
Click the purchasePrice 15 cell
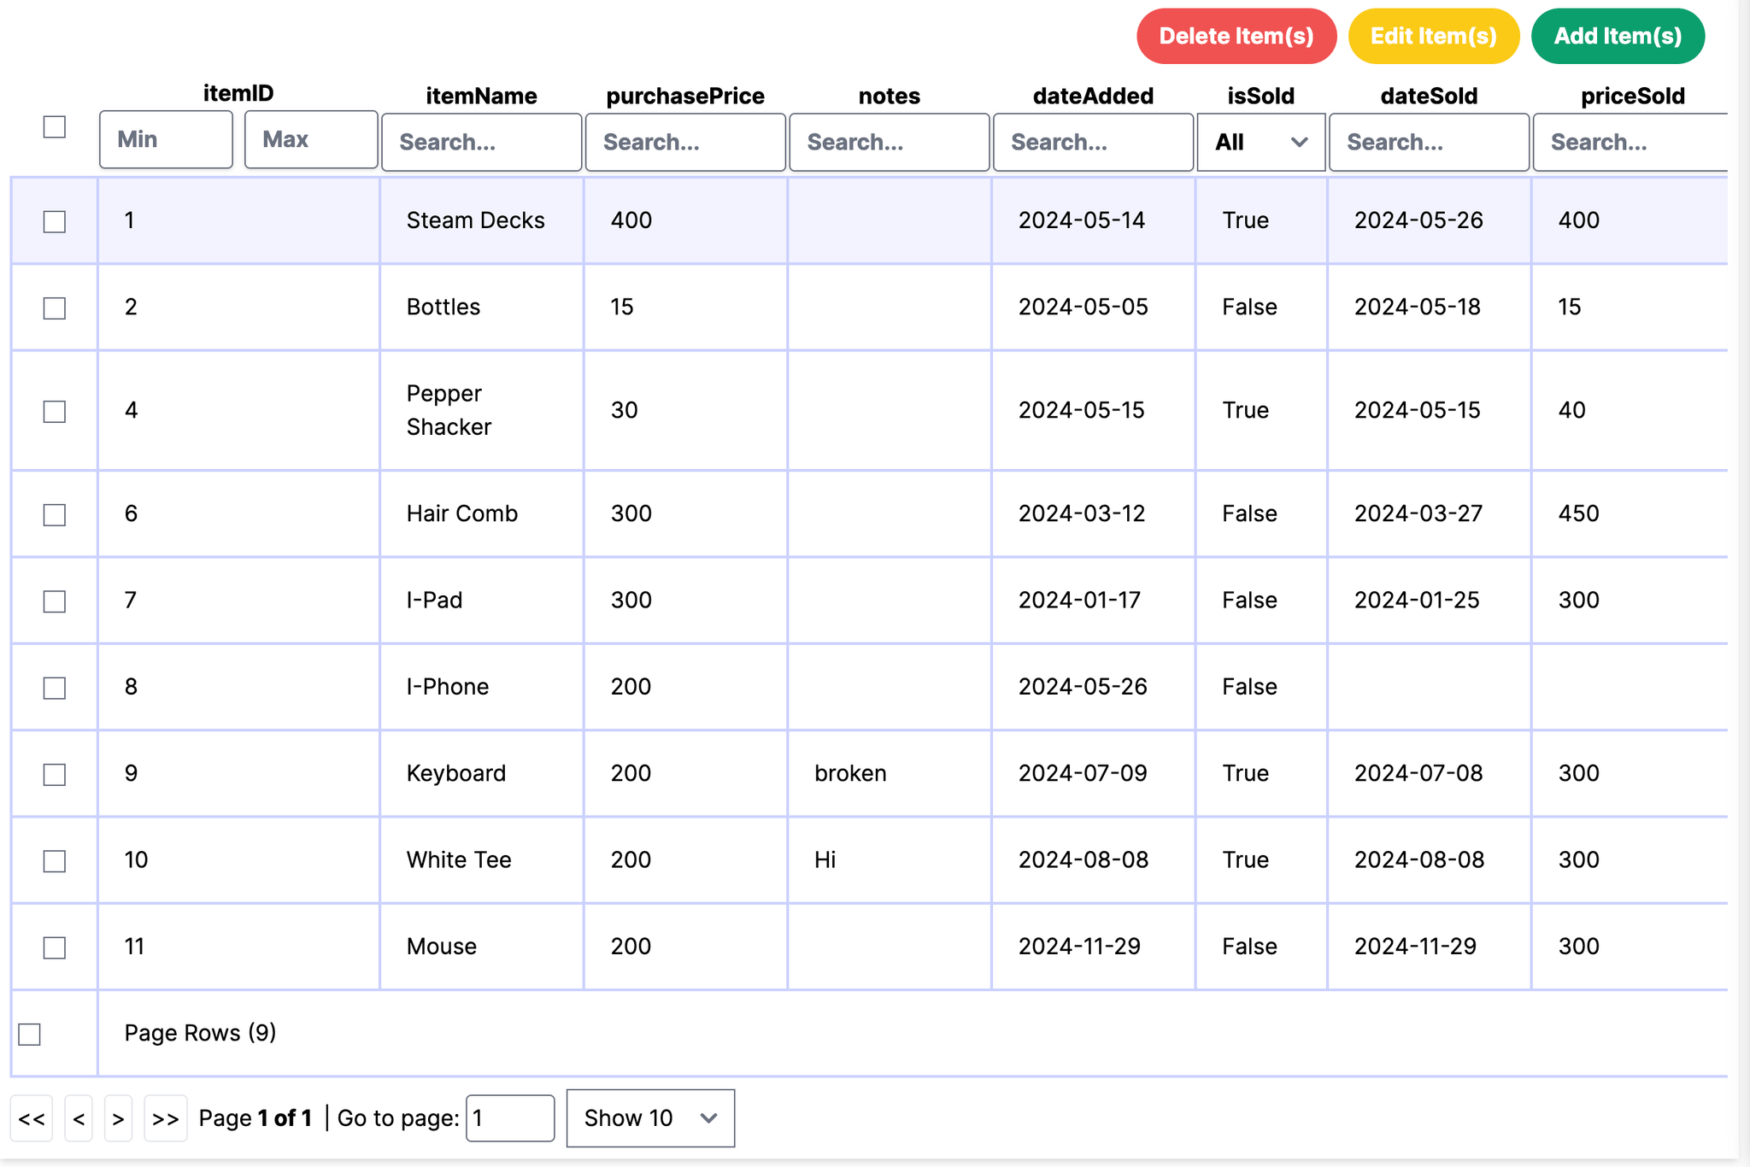(x=685, y=307)
